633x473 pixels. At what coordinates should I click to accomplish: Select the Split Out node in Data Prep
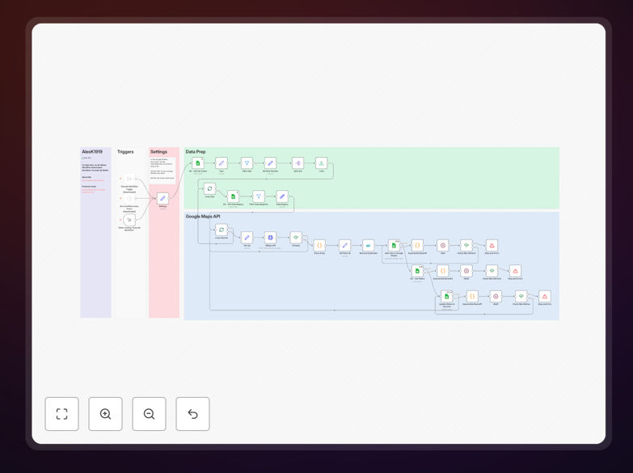click(298, 163)
